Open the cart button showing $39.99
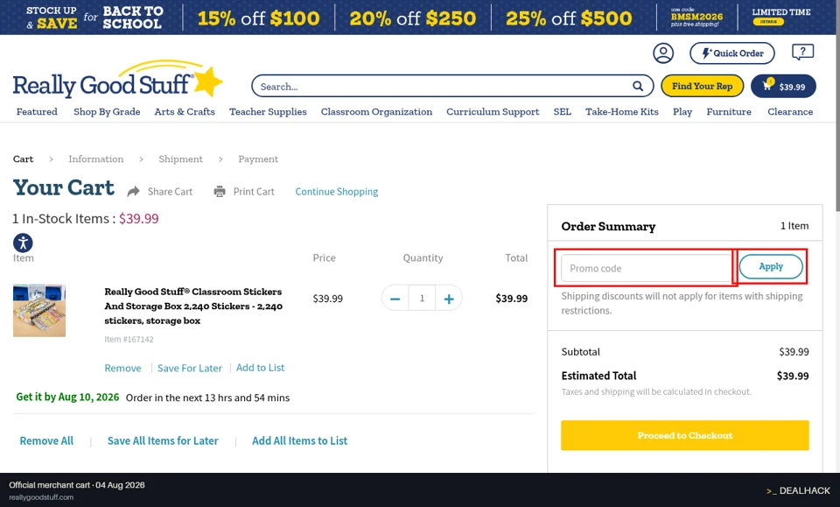This screenshot has width=840, height=507. tap(783, 87)
